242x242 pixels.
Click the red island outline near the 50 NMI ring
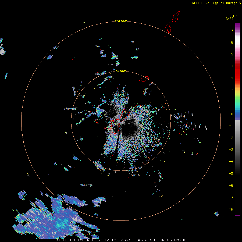click(144, 79)
